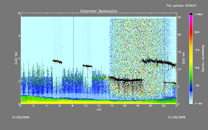Screen dimensions: 208x130
Task: Click the yellow region of colorbar near 15.0
Action: pos(191,50)
